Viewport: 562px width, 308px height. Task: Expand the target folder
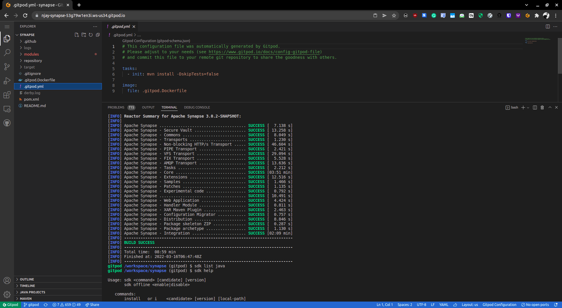tap(58, 67)
